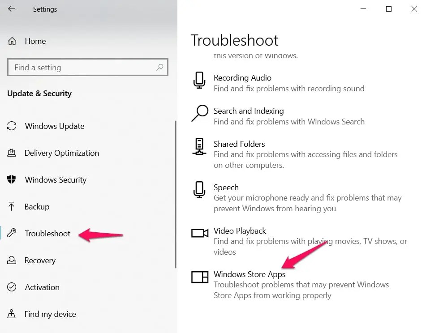Screen dimensions: 426x333
Task: Focus the Find a setting search box
Action: tap(87, 67)
